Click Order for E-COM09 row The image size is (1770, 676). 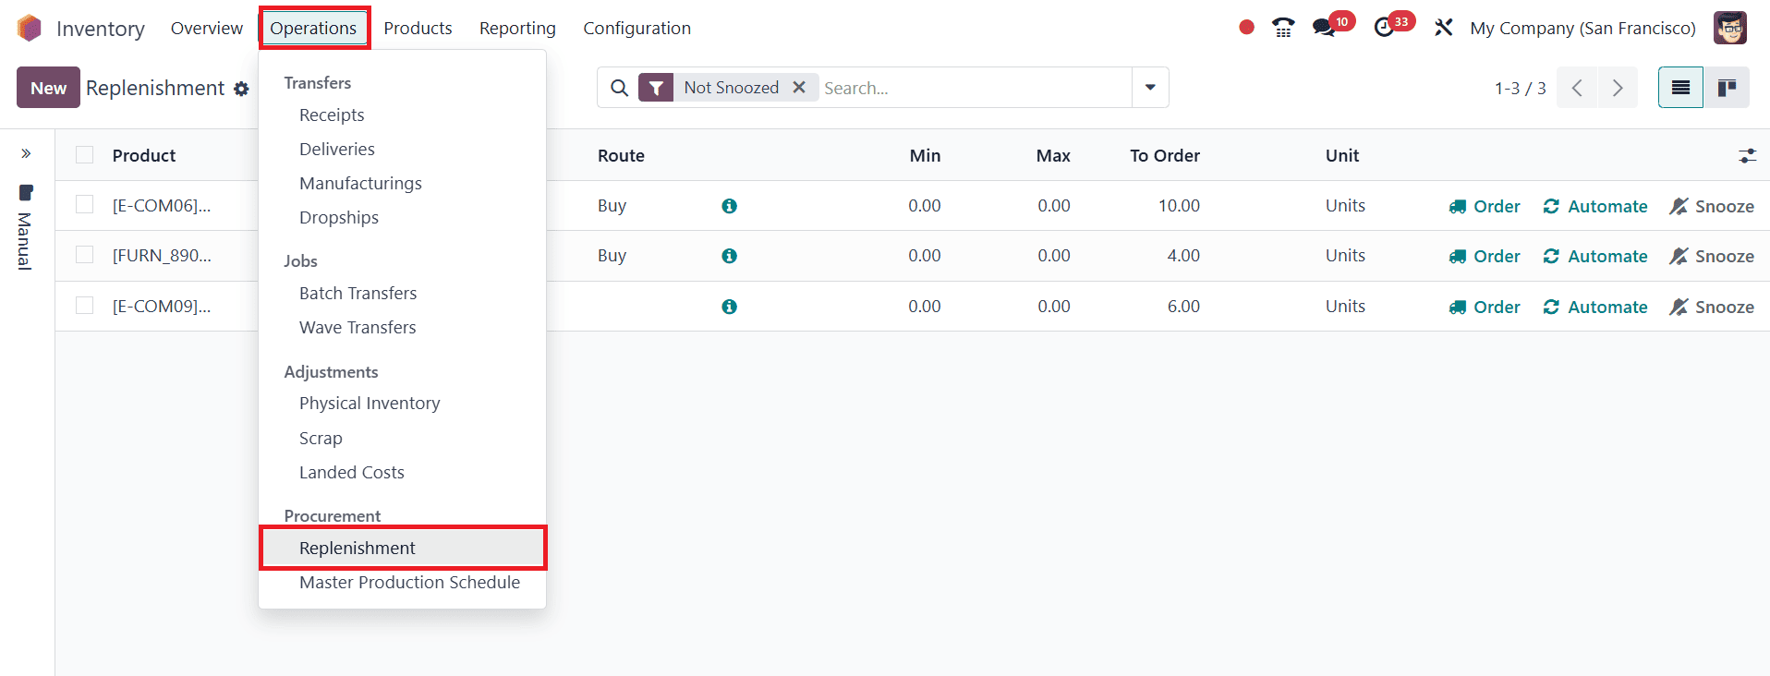[1485, 307]
